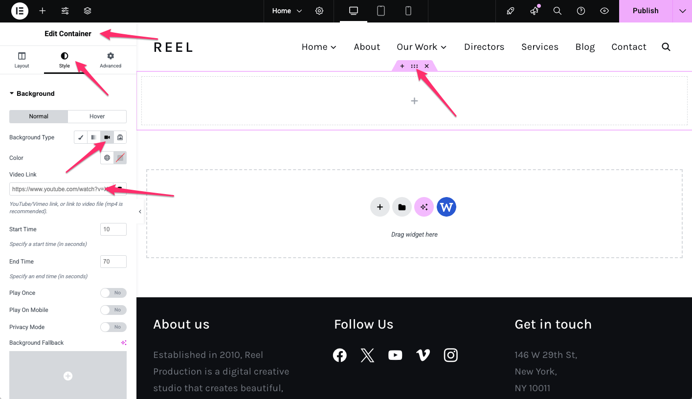The image size is (692, 399).
Task: Open the Structure layers icon
Action: pyautogui.click(x=88, y=11)
